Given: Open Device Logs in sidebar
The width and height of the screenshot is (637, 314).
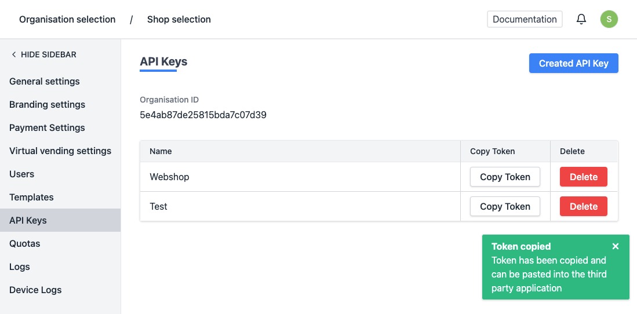Looking at the screenshot, I should (x=35, y=290).
